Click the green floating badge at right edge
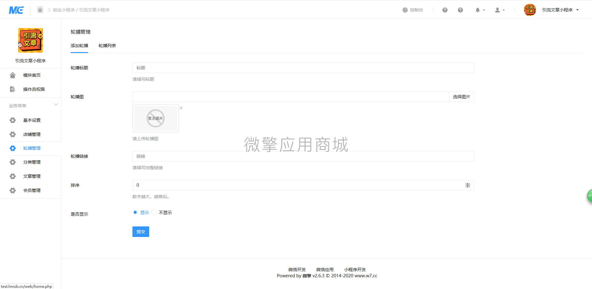Image resolution: width=592 pixels, height=289 pixels. [590, 196]
